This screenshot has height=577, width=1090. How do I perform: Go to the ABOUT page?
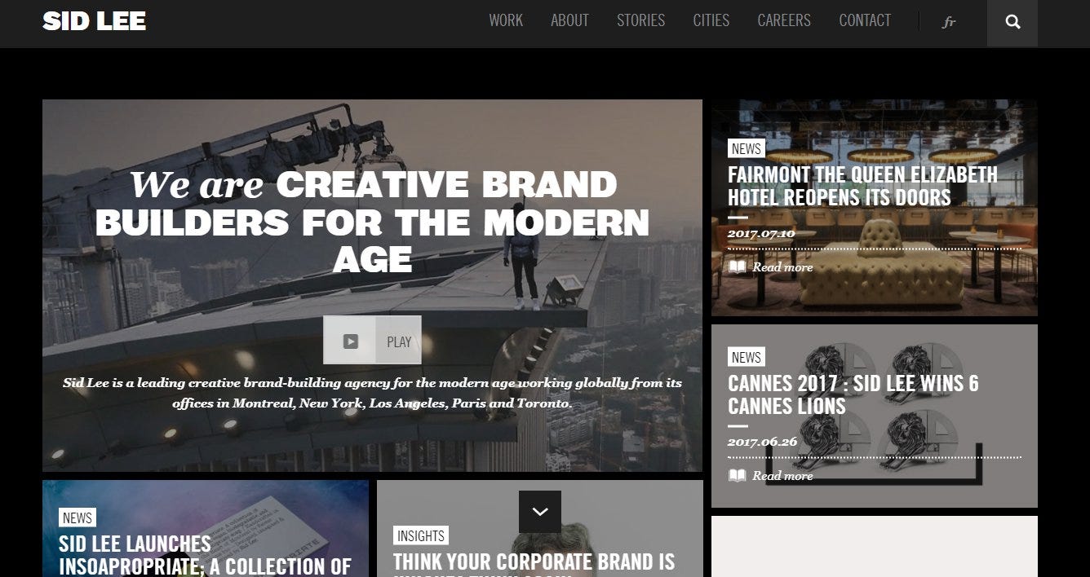[569, 20]
